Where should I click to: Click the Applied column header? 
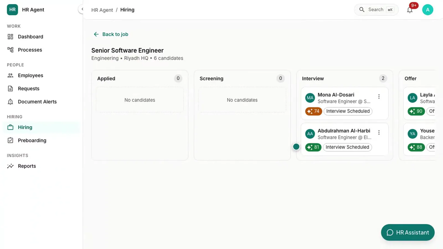106,79
